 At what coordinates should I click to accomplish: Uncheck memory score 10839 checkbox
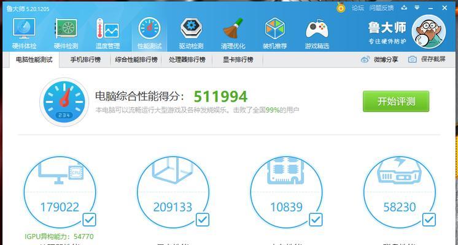316,220
